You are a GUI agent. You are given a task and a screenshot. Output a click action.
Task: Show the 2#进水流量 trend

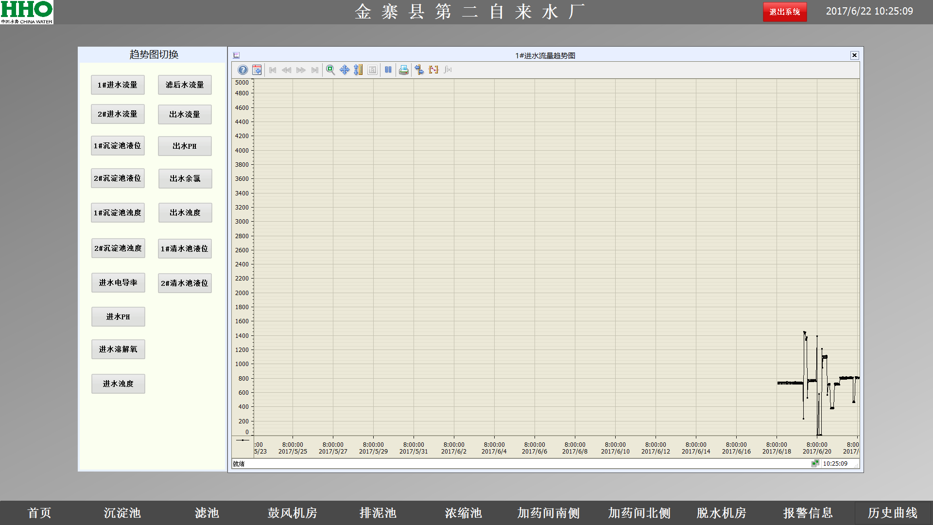[118, 114]
